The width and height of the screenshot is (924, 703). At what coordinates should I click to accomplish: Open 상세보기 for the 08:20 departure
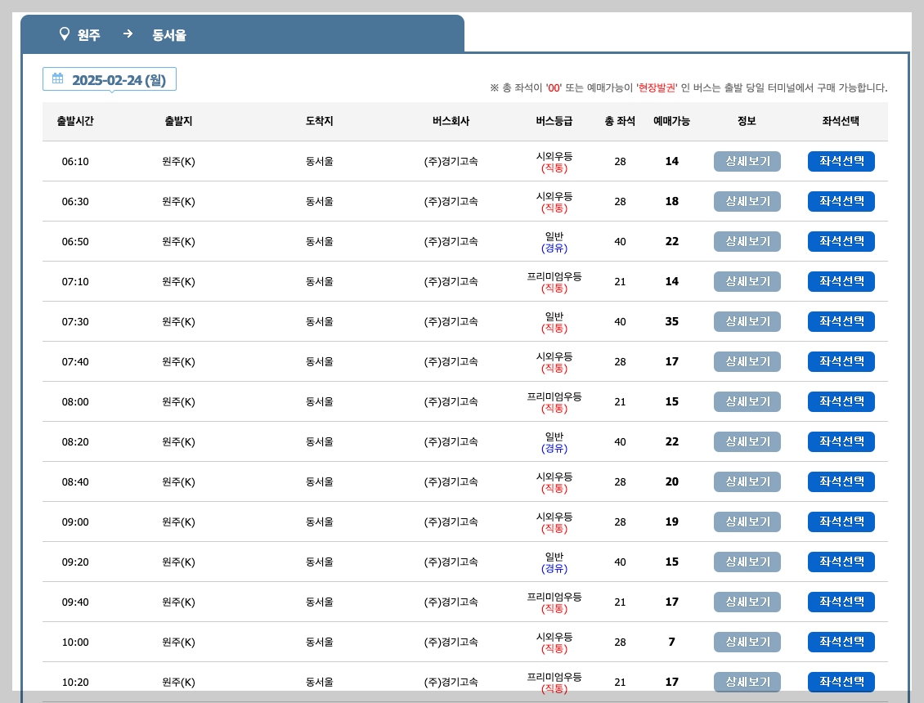(x=747, y=441)
